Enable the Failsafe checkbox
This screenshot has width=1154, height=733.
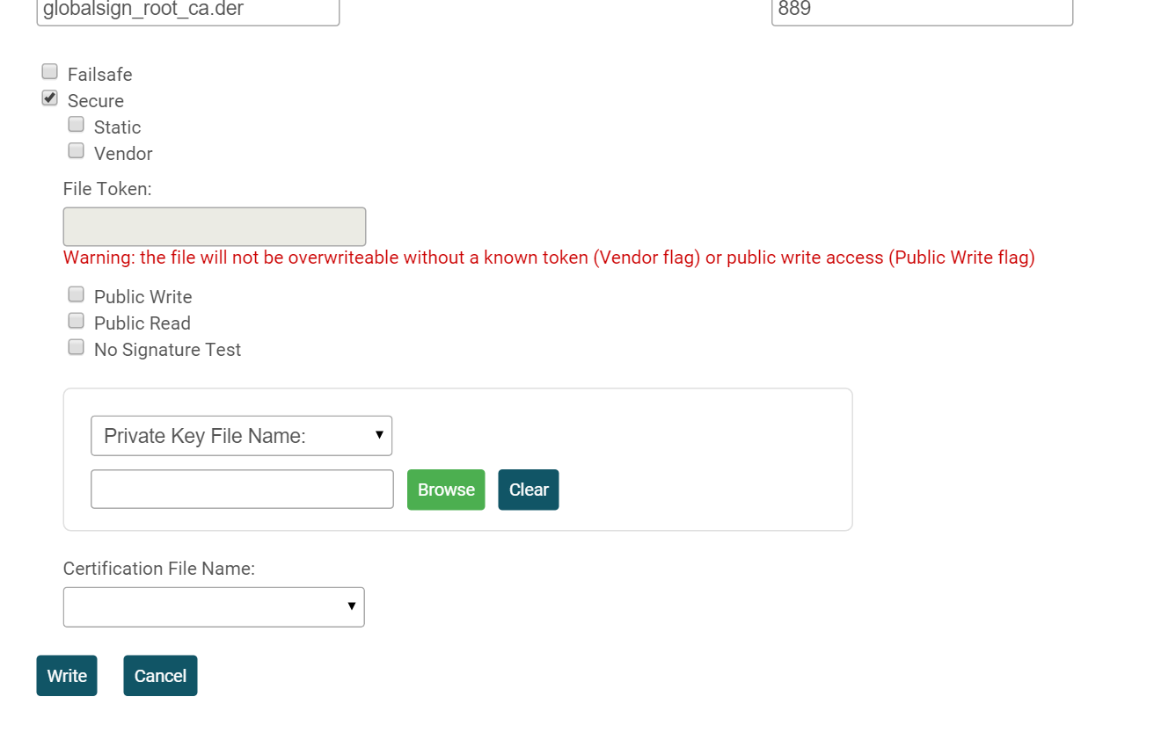coord(50,72)
